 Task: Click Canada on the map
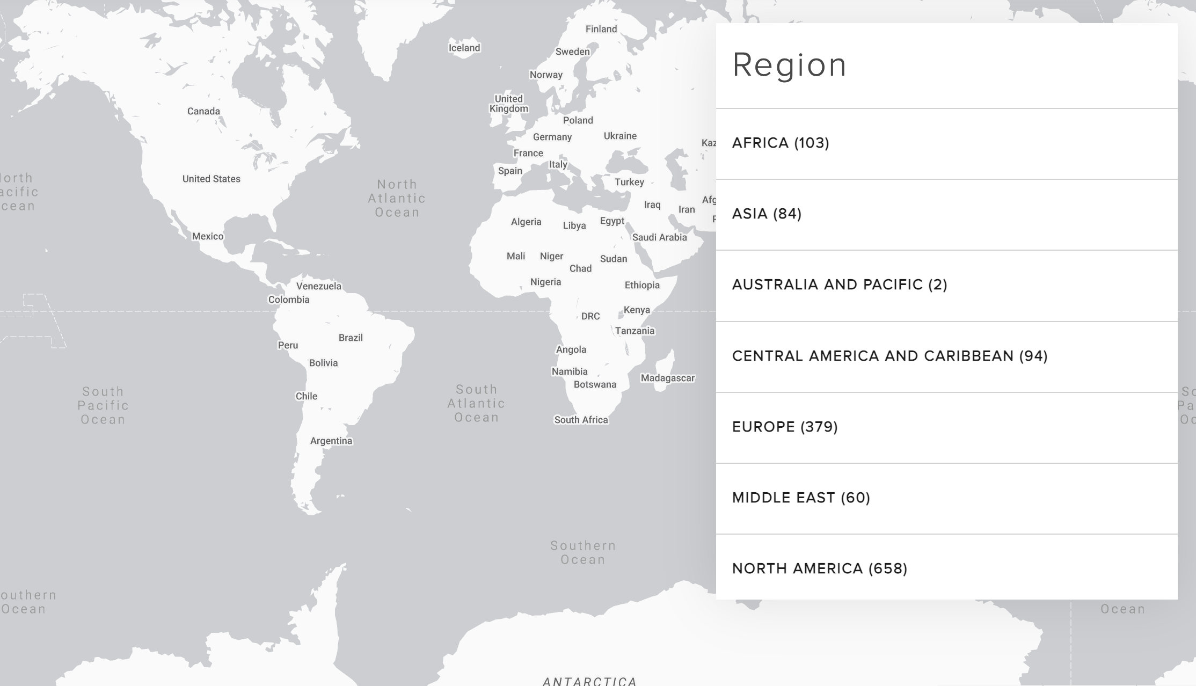(x=202, y=111)
